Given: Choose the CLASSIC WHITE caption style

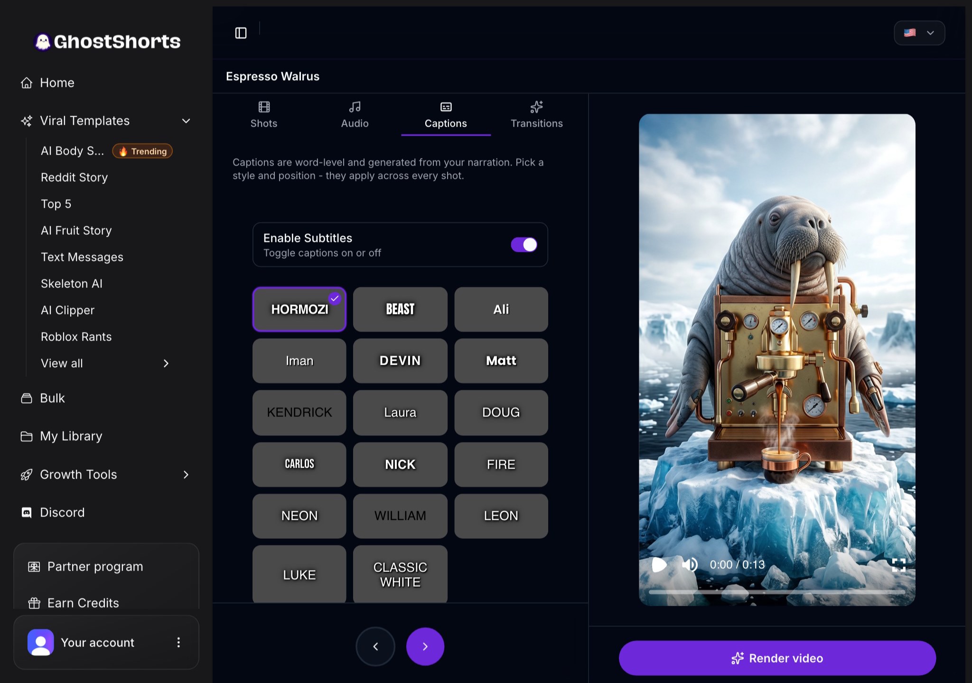Looking at the screenshot, I should click(400, 574).
